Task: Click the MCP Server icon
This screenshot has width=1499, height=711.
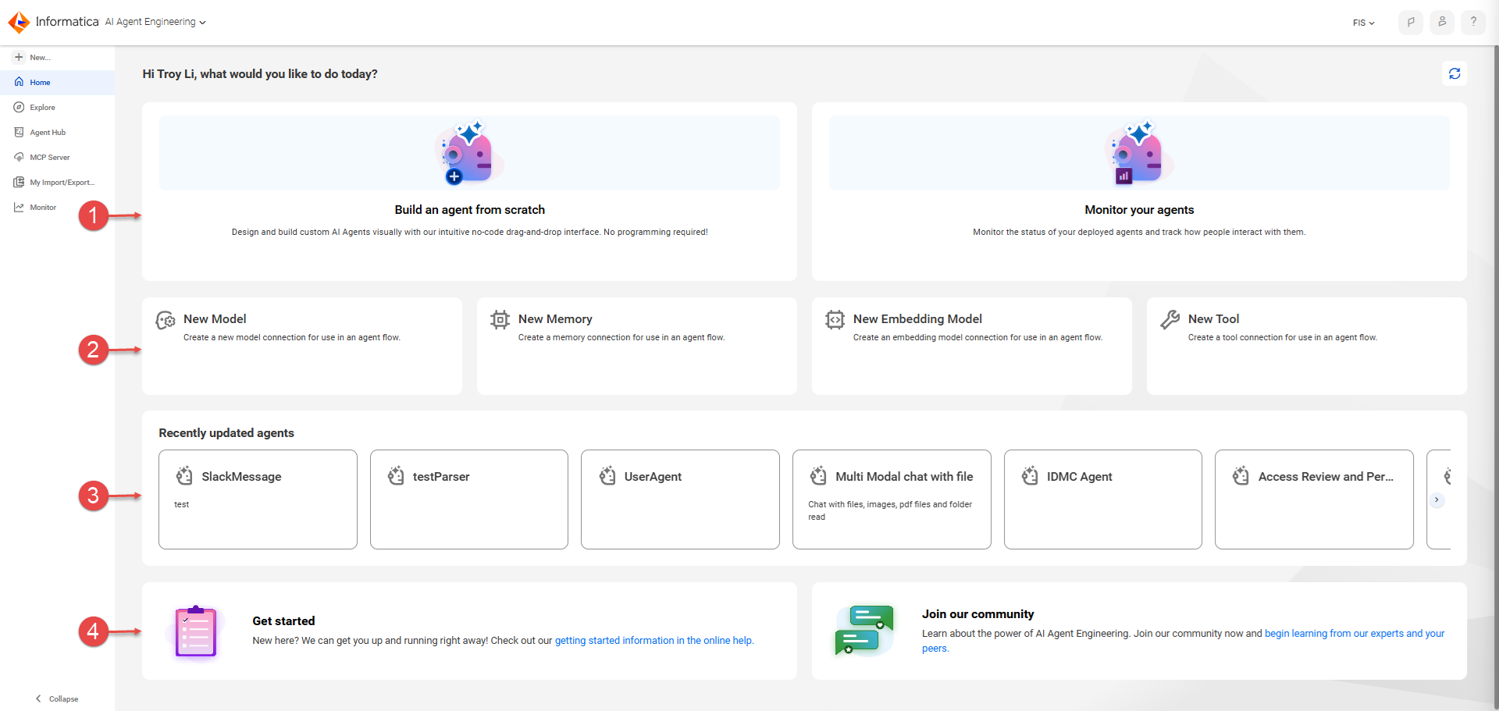Action: point(19,157)
